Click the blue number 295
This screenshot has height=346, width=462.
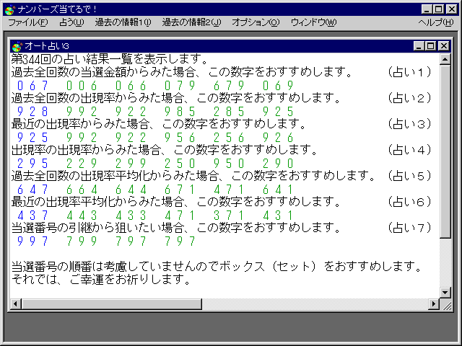(x=32, y=164)
